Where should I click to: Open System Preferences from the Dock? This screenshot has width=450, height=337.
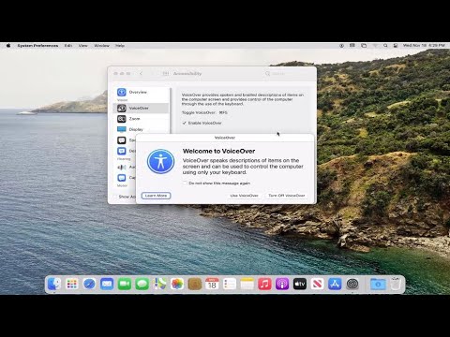[352, 284]
